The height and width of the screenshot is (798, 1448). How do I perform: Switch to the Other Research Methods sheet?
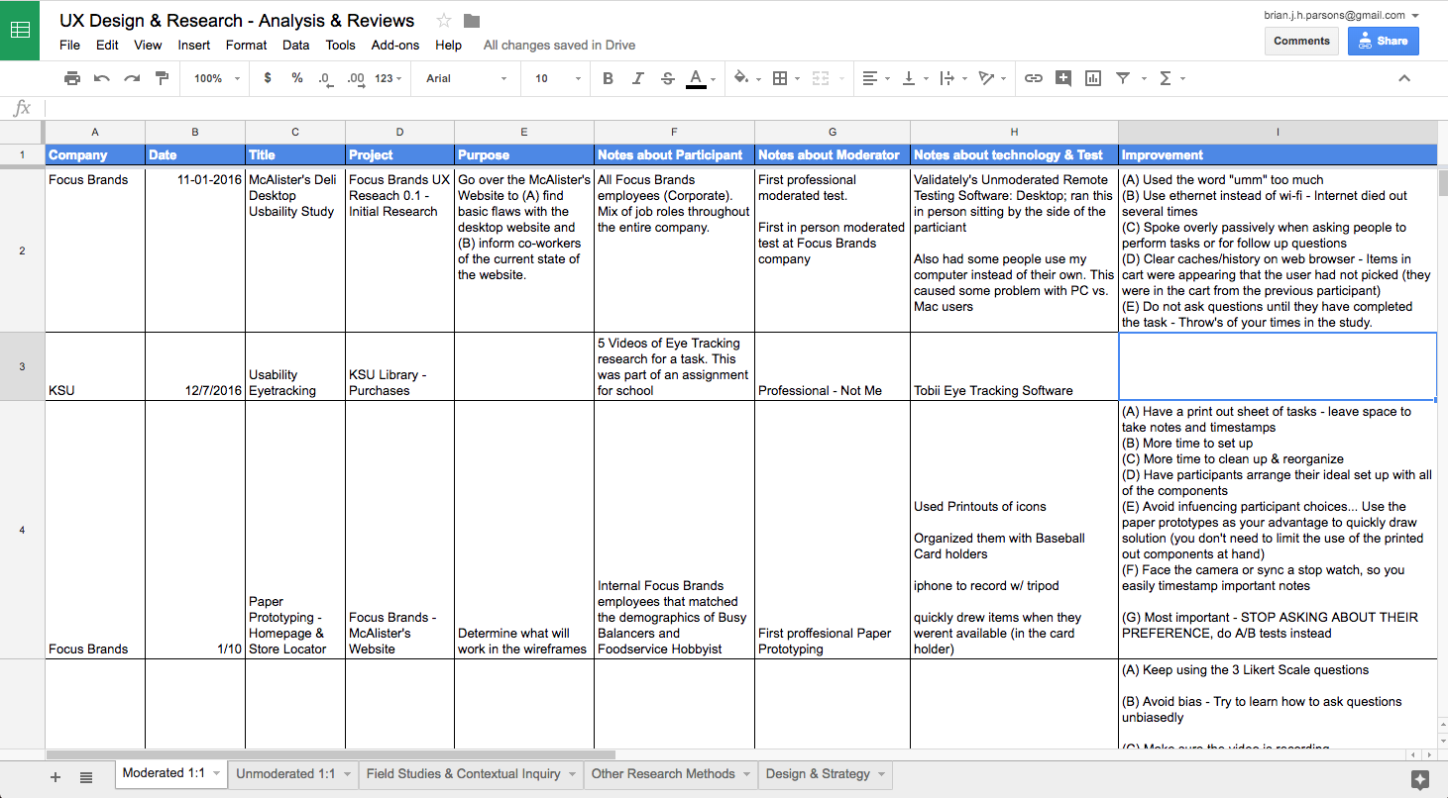[x=663, y=774]
